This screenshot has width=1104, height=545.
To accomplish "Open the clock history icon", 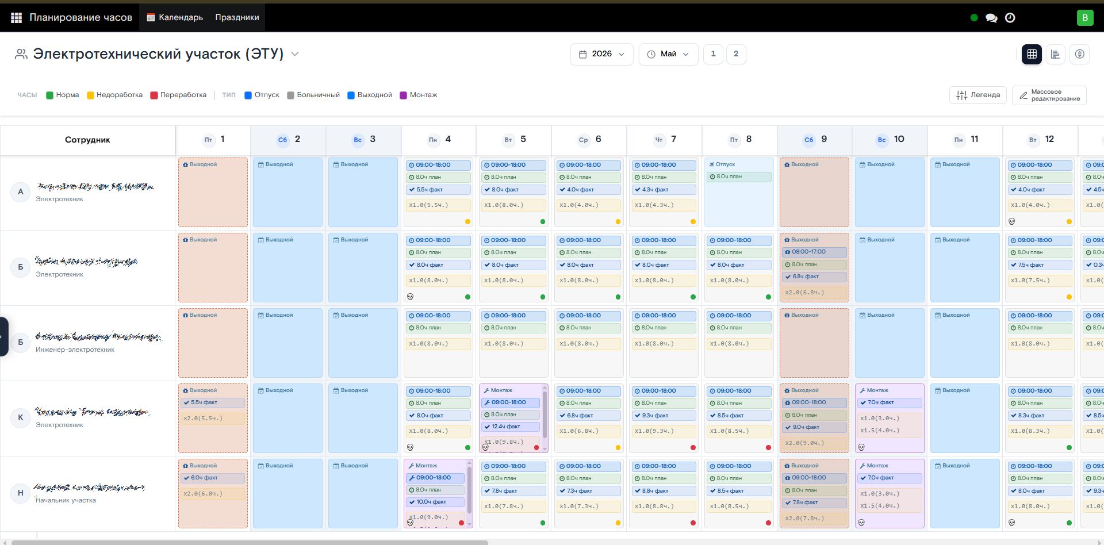I will [x=1010, y=18].
